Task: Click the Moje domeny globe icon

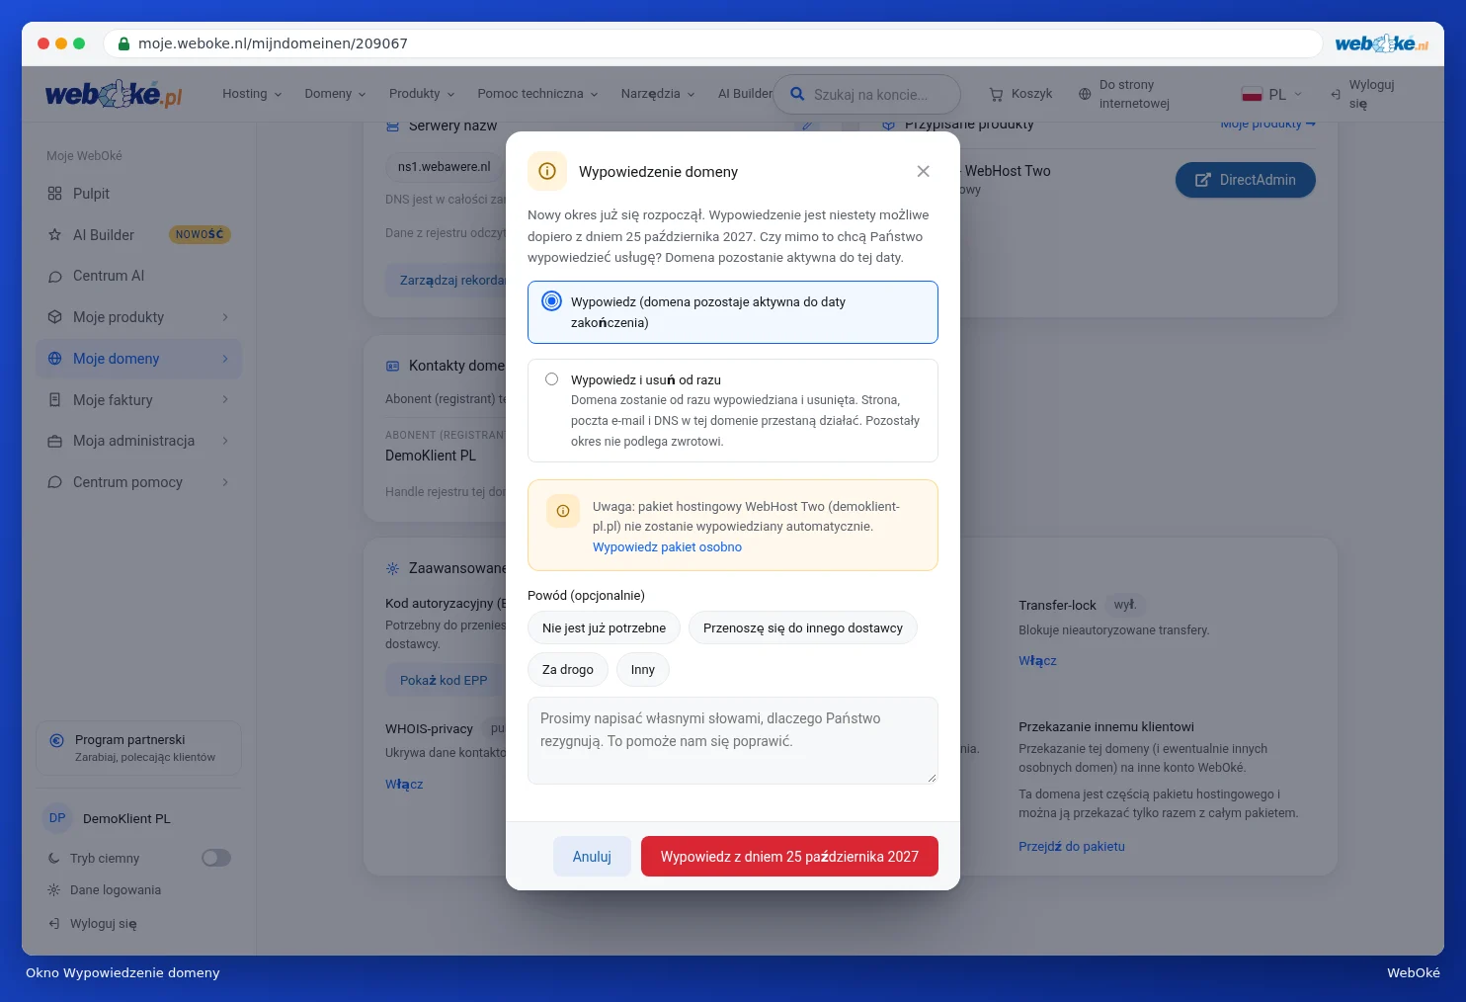Action: point(54,359)
